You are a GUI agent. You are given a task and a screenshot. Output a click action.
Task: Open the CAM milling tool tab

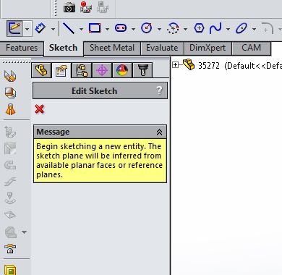tap(142, 70)
